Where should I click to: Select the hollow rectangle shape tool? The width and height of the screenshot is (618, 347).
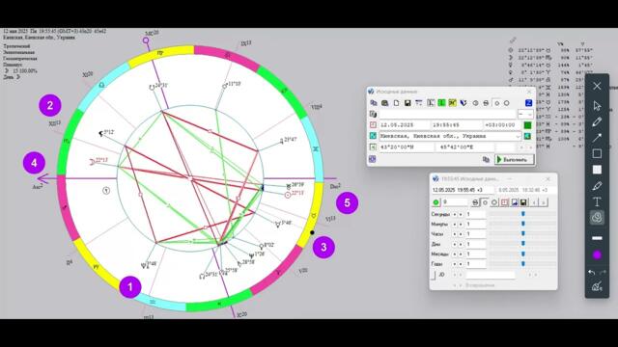tap(597, 153)
